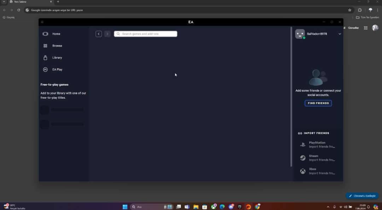Open volume control in system tray
This screenshot has width=382, height=210.
click(346, 207)
